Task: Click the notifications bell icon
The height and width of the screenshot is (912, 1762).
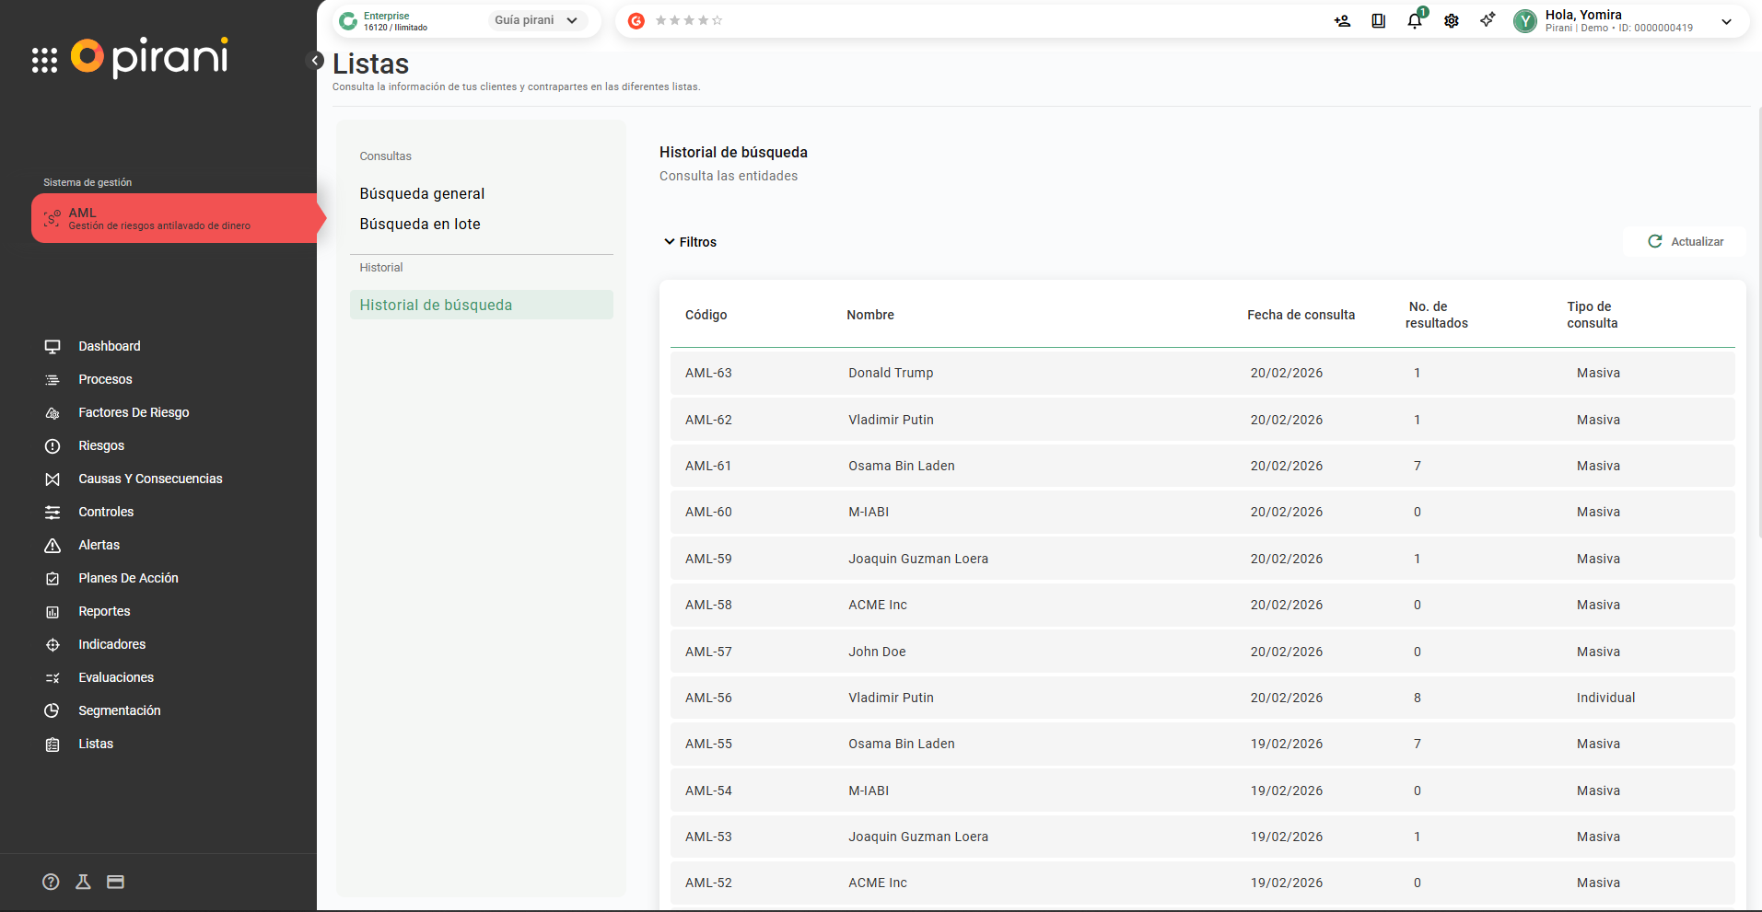Action: (1414, 21)
